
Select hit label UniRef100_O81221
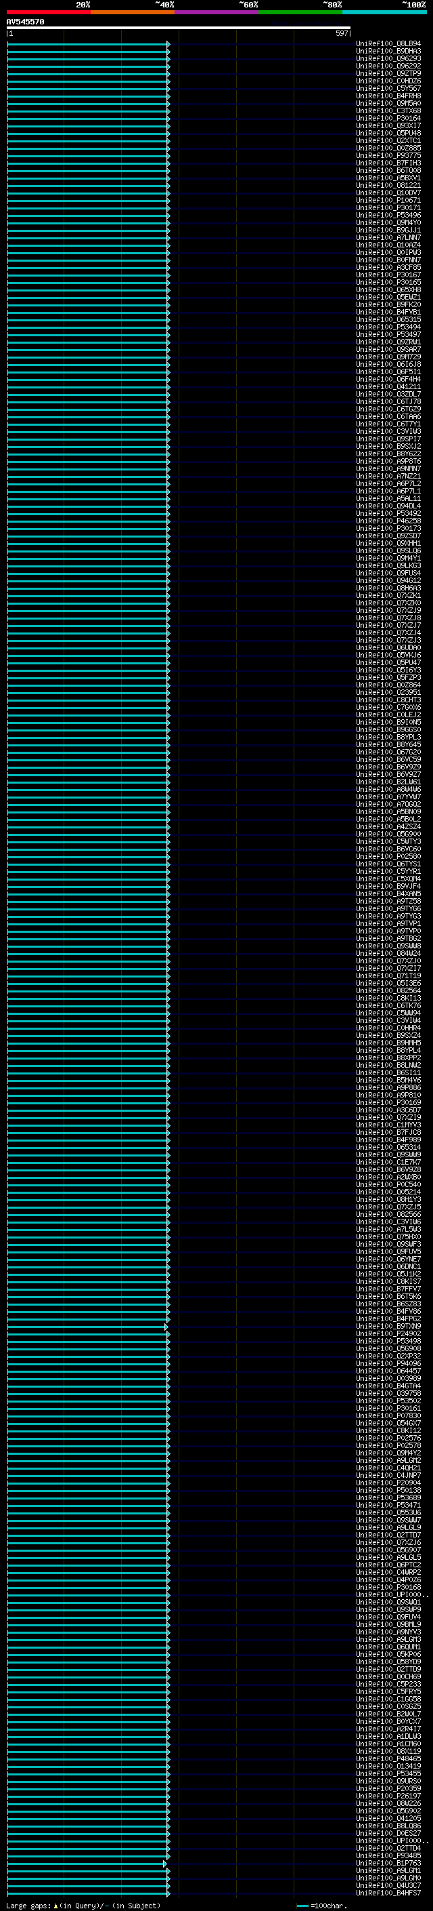click(x=388, y=186)
